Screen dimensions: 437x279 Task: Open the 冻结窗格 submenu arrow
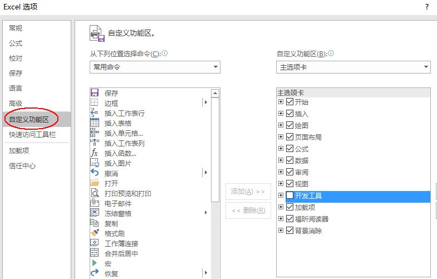(x=205, y=213)
